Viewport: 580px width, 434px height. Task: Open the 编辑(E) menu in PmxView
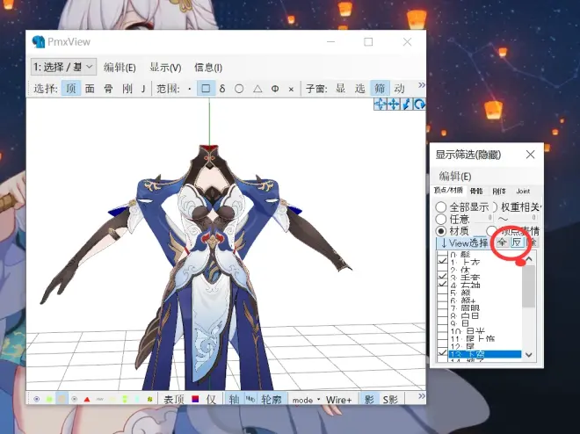point(120,68)
